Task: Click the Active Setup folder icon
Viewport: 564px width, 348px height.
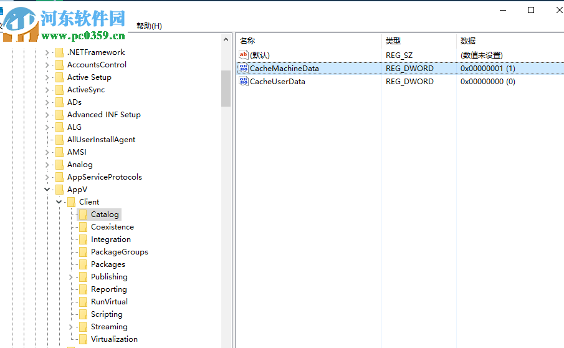Action: click(x=60, y=77)
